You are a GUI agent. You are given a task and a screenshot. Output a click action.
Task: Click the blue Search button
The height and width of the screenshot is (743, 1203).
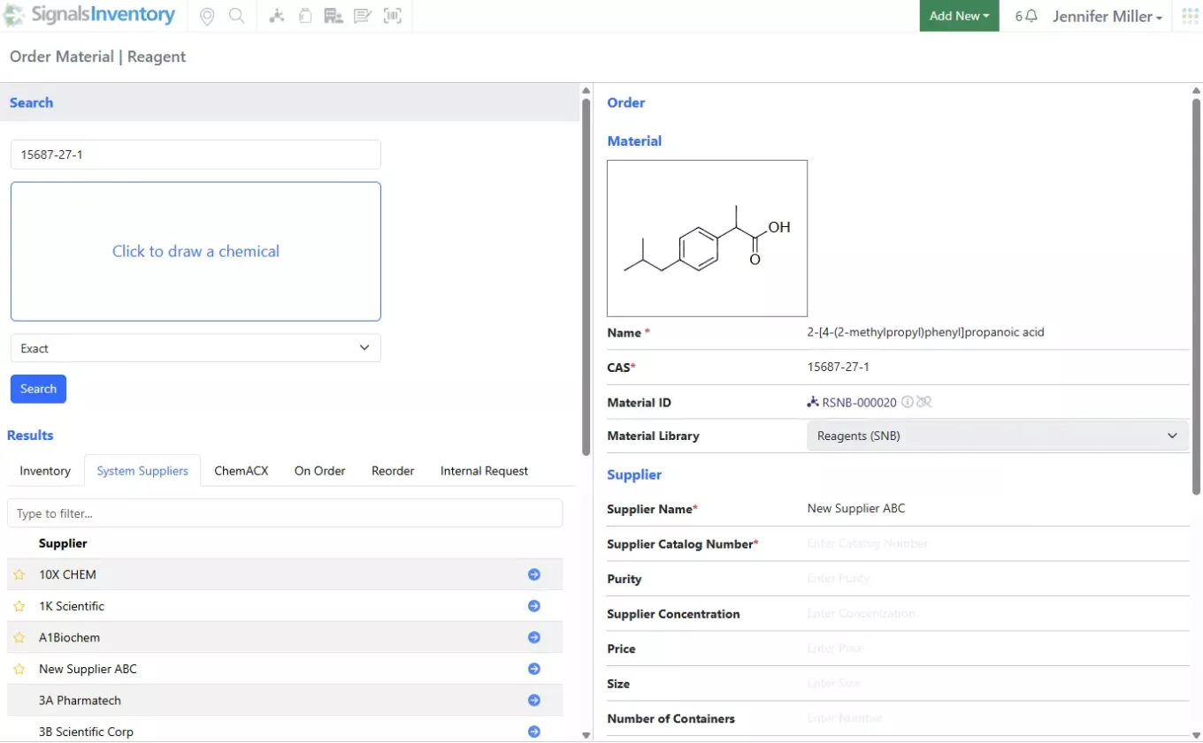(x=38, y=389)
